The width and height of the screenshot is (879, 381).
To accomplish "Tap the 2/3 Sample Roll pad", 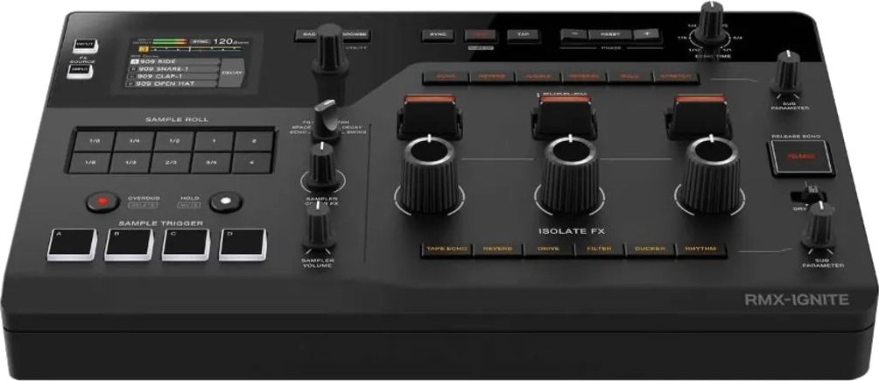I will tap(171, 163).
